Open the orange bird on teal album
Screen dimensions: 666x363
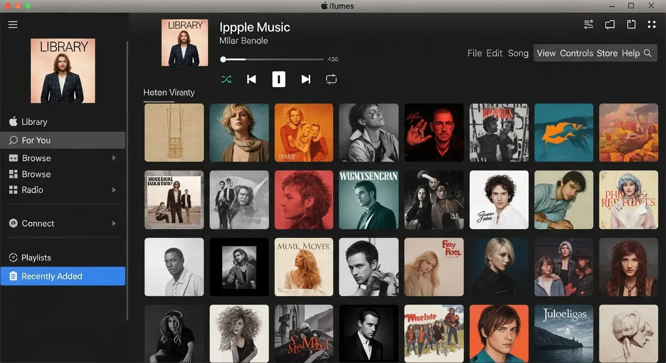(564, 133)
